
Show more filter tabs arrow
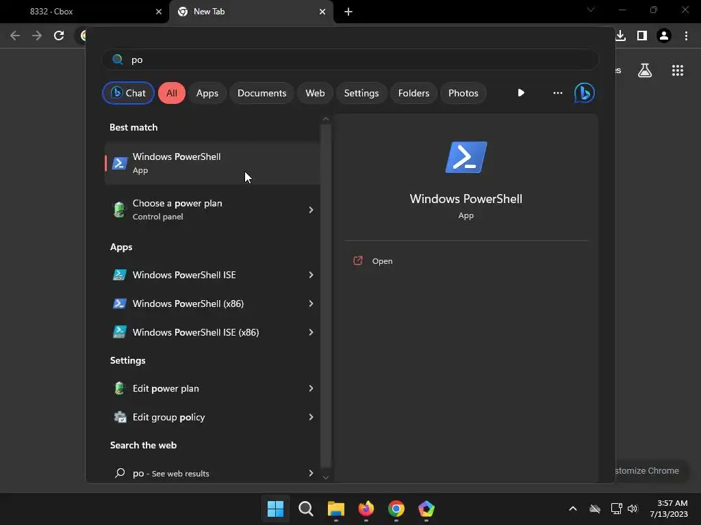[x=521, y=93]
